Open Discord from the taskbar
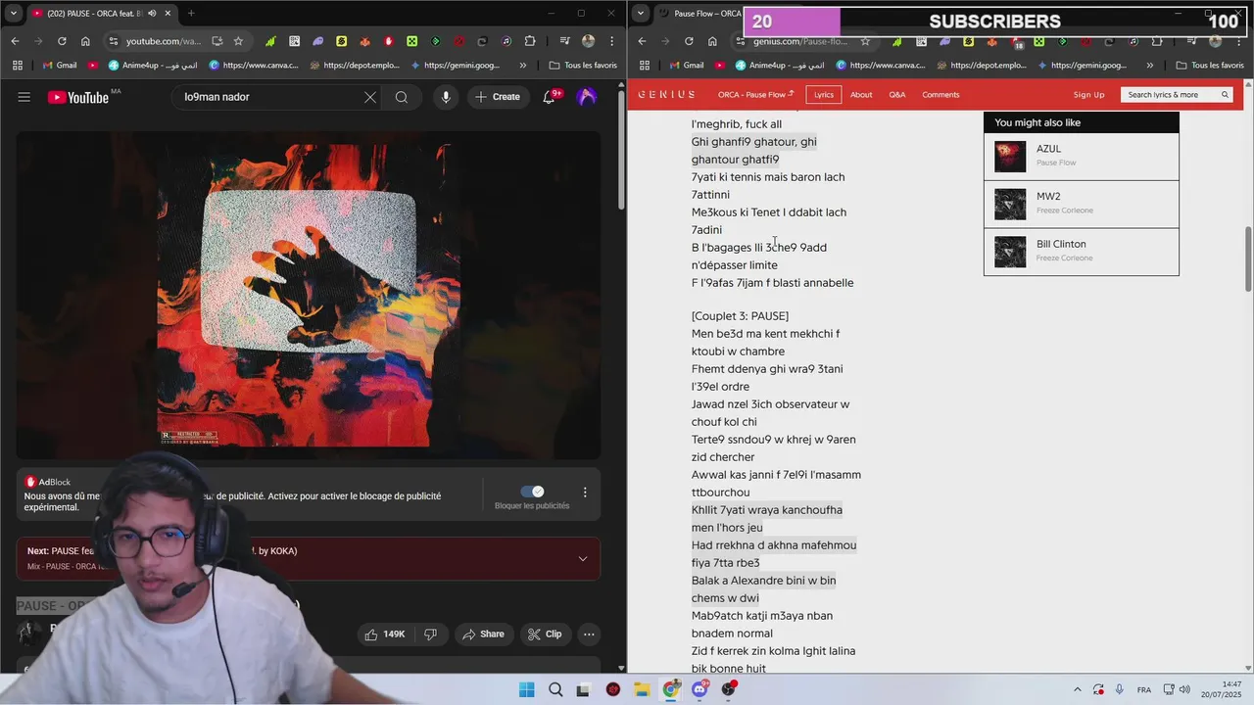This screenshot has height=705, width=1254. click(699, 689)
